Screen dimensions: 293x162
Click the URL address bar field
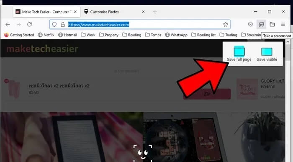140,24
